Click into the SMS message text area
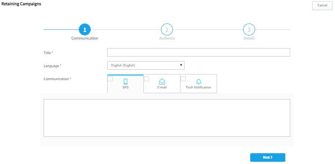The height and width of the screenshot is (164, 335). 167,118
